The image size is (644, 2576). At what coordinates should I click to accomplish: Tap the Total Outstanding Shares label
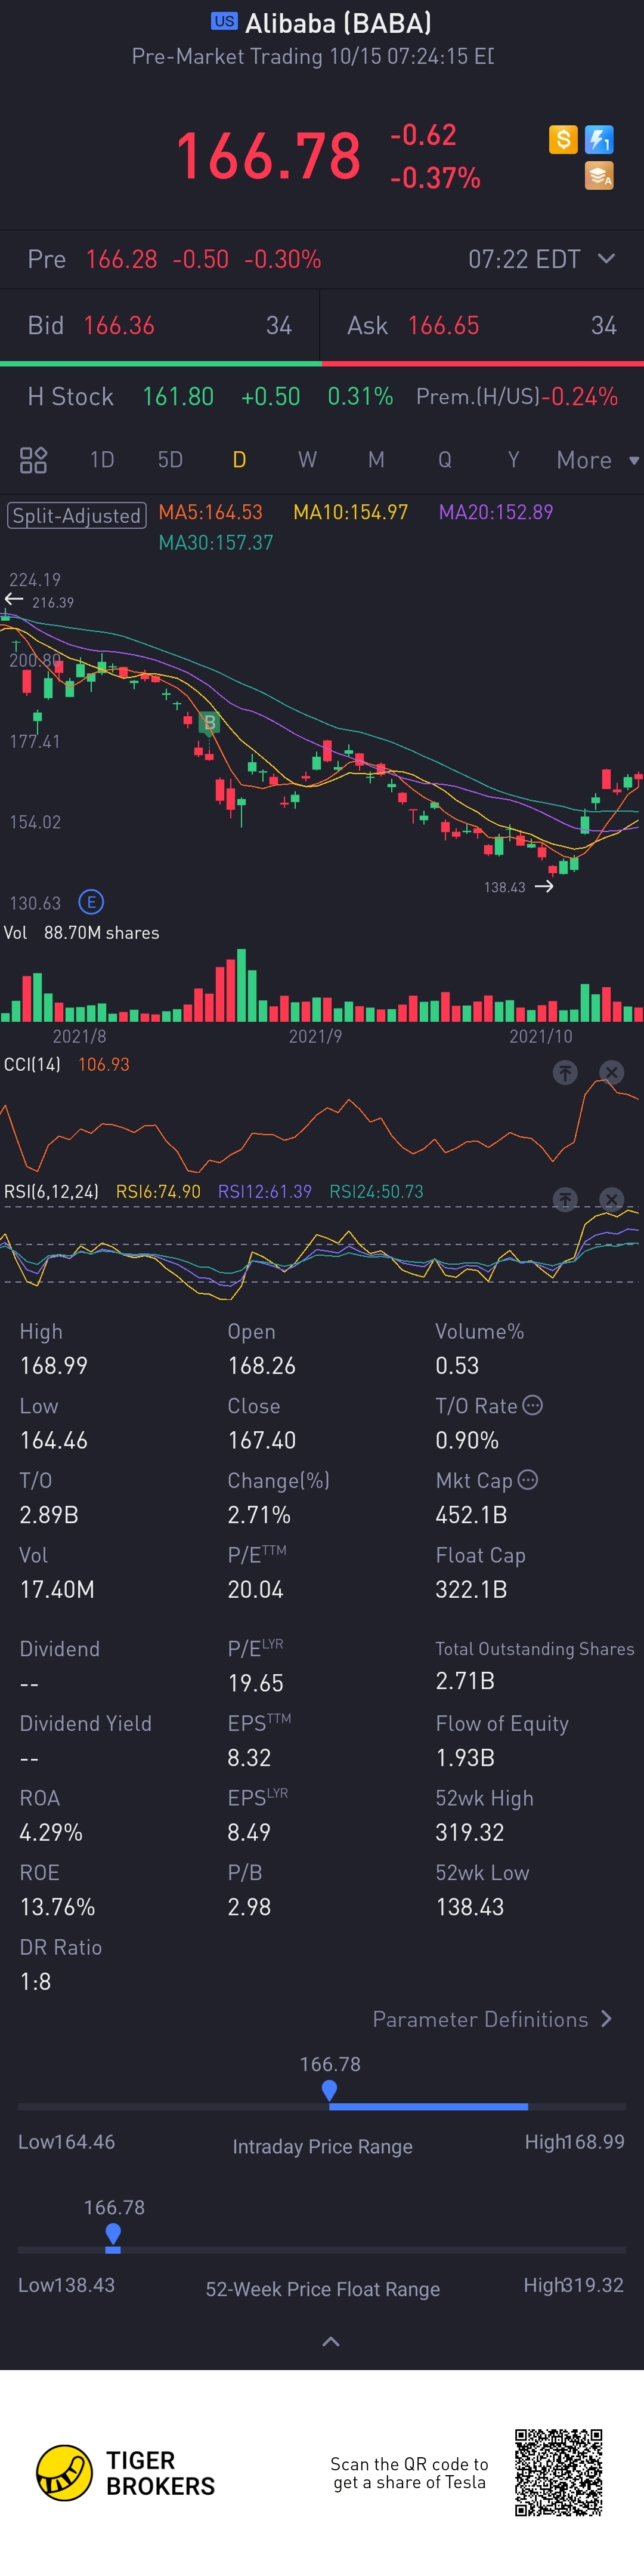535,1648
